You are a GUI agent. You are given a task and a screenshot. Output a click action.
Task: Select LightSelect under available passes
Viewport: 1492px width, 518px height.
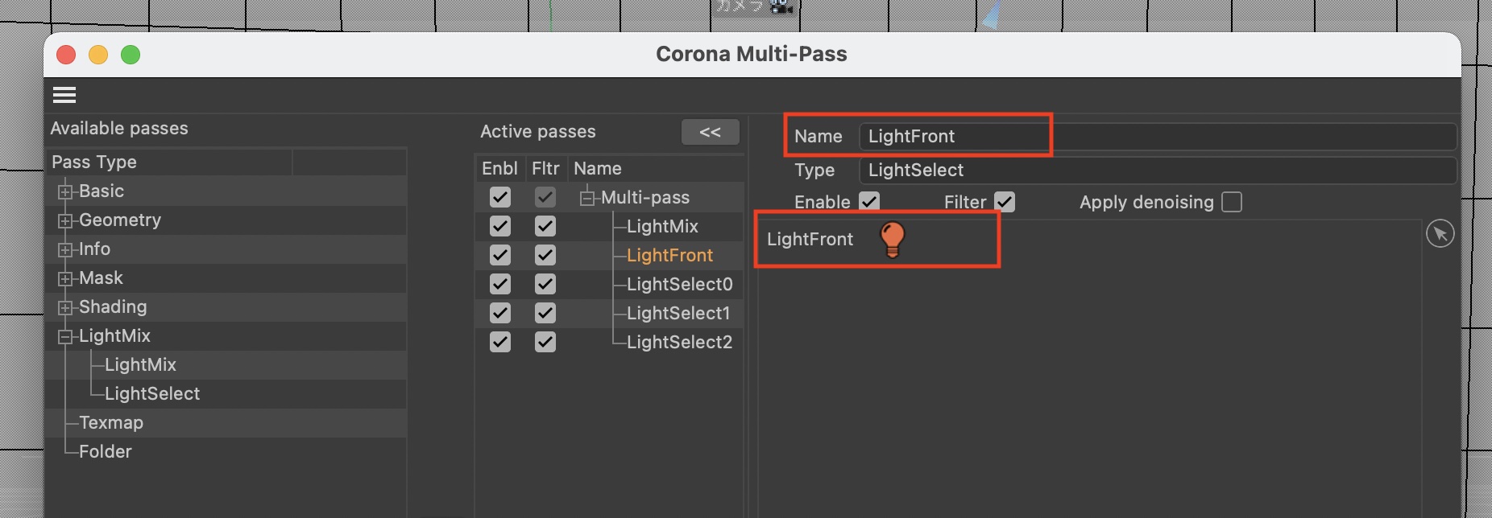pos(152,393)
